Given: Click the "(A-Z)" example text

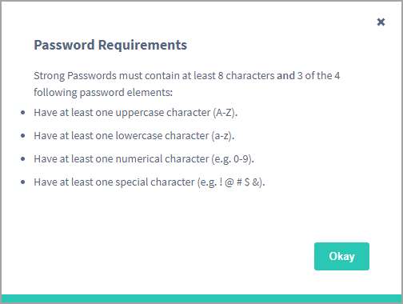Looking at the screenshot, I should click(x=225, y=113).
